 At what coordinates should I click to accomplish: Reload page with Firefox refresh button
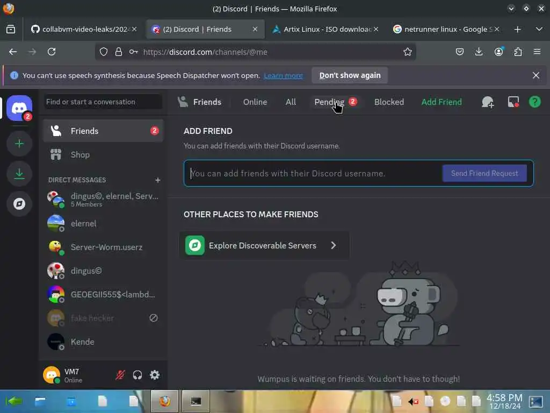[52, 52]
